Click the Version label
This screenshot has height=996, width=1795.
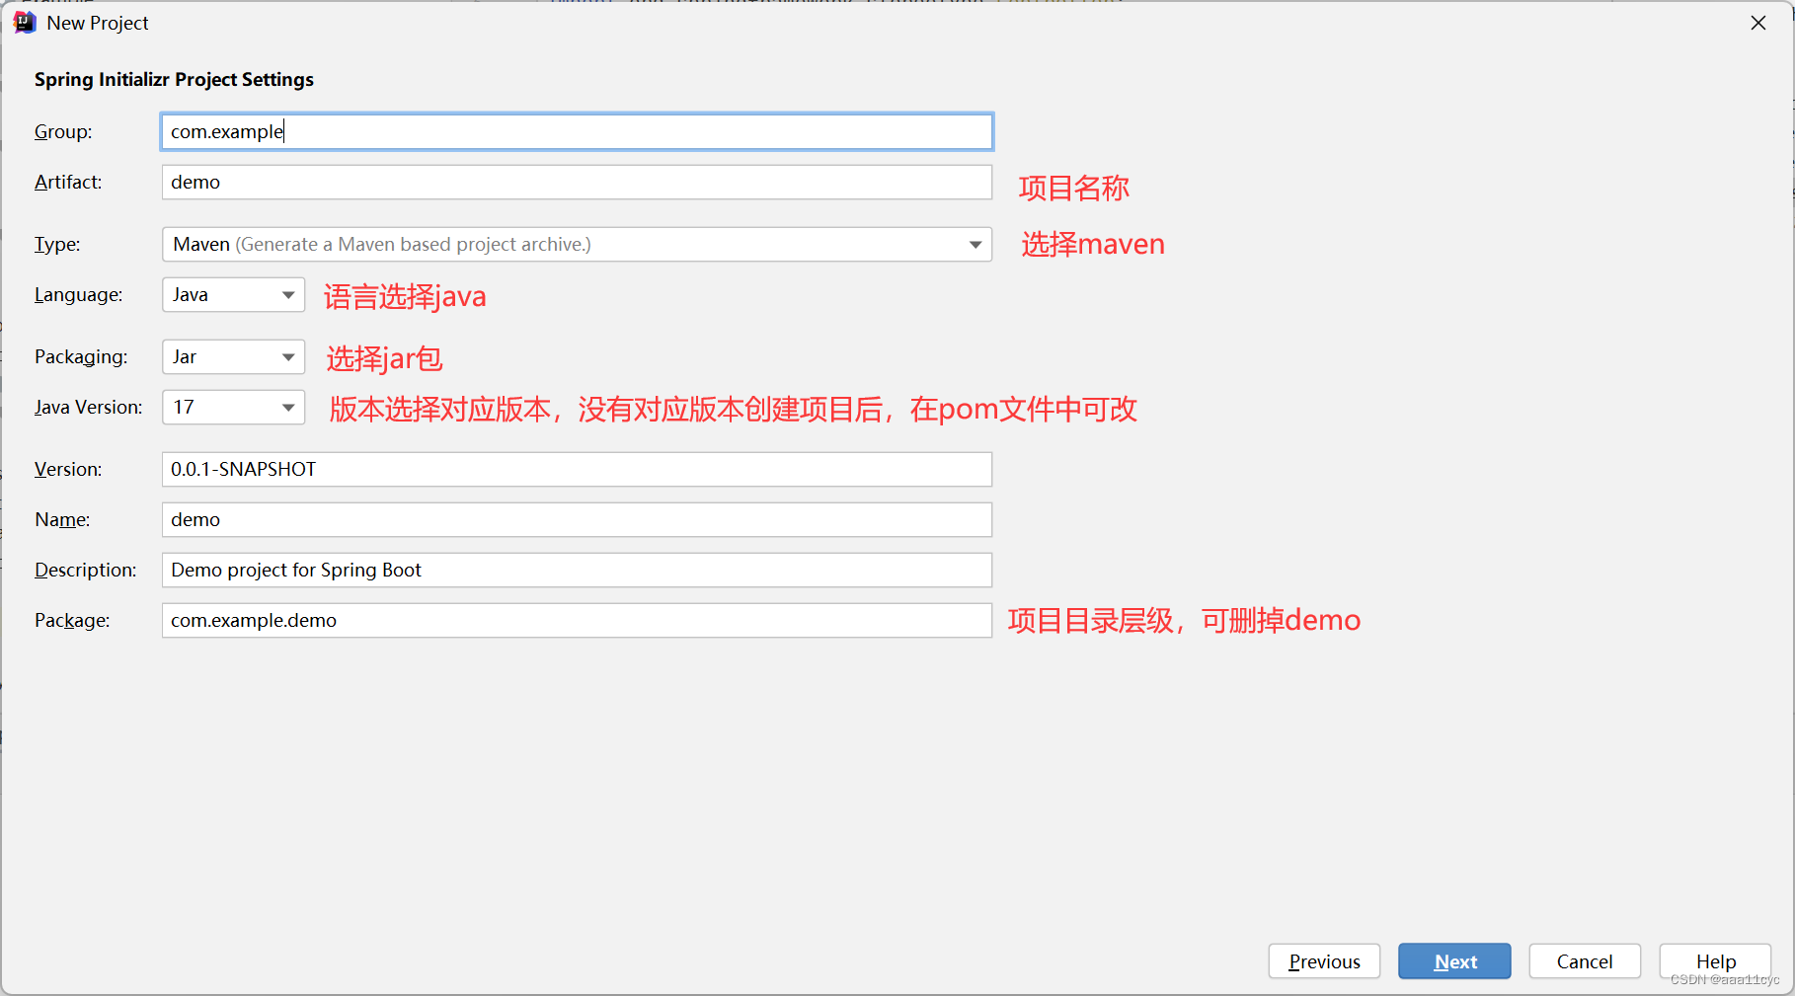pyautogui.click(x=68, y=469)
